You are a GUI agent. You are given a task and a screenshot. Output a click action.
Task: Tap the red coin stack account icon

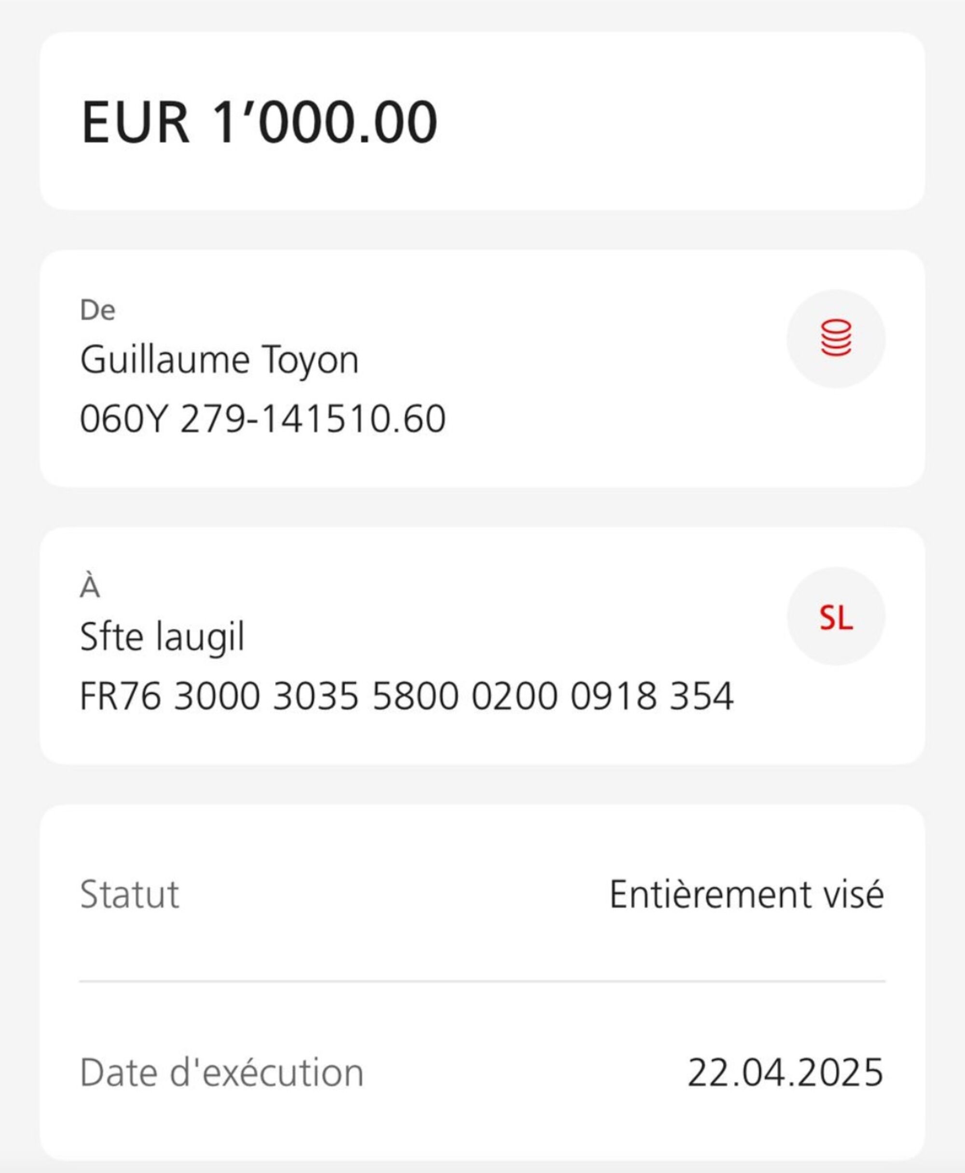(836, 338)
